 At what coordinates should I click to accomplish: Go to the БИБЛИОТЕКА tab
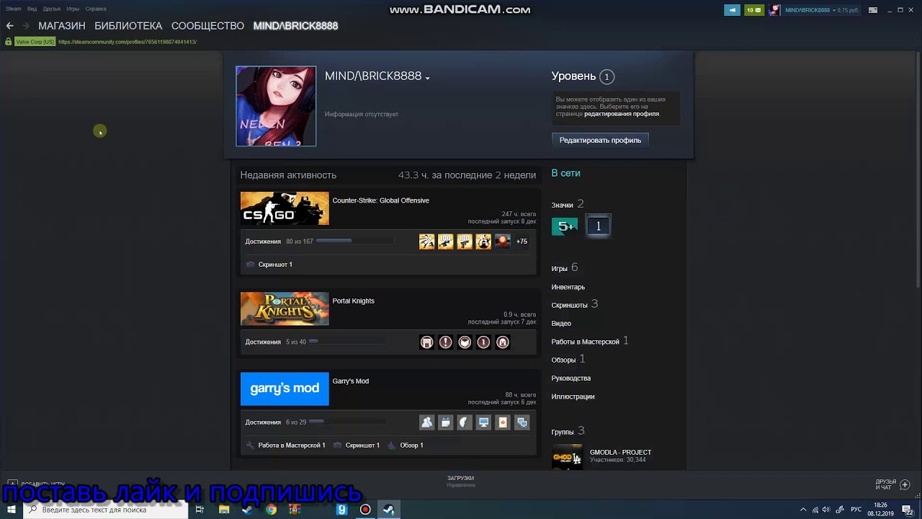tap(128, 26)
